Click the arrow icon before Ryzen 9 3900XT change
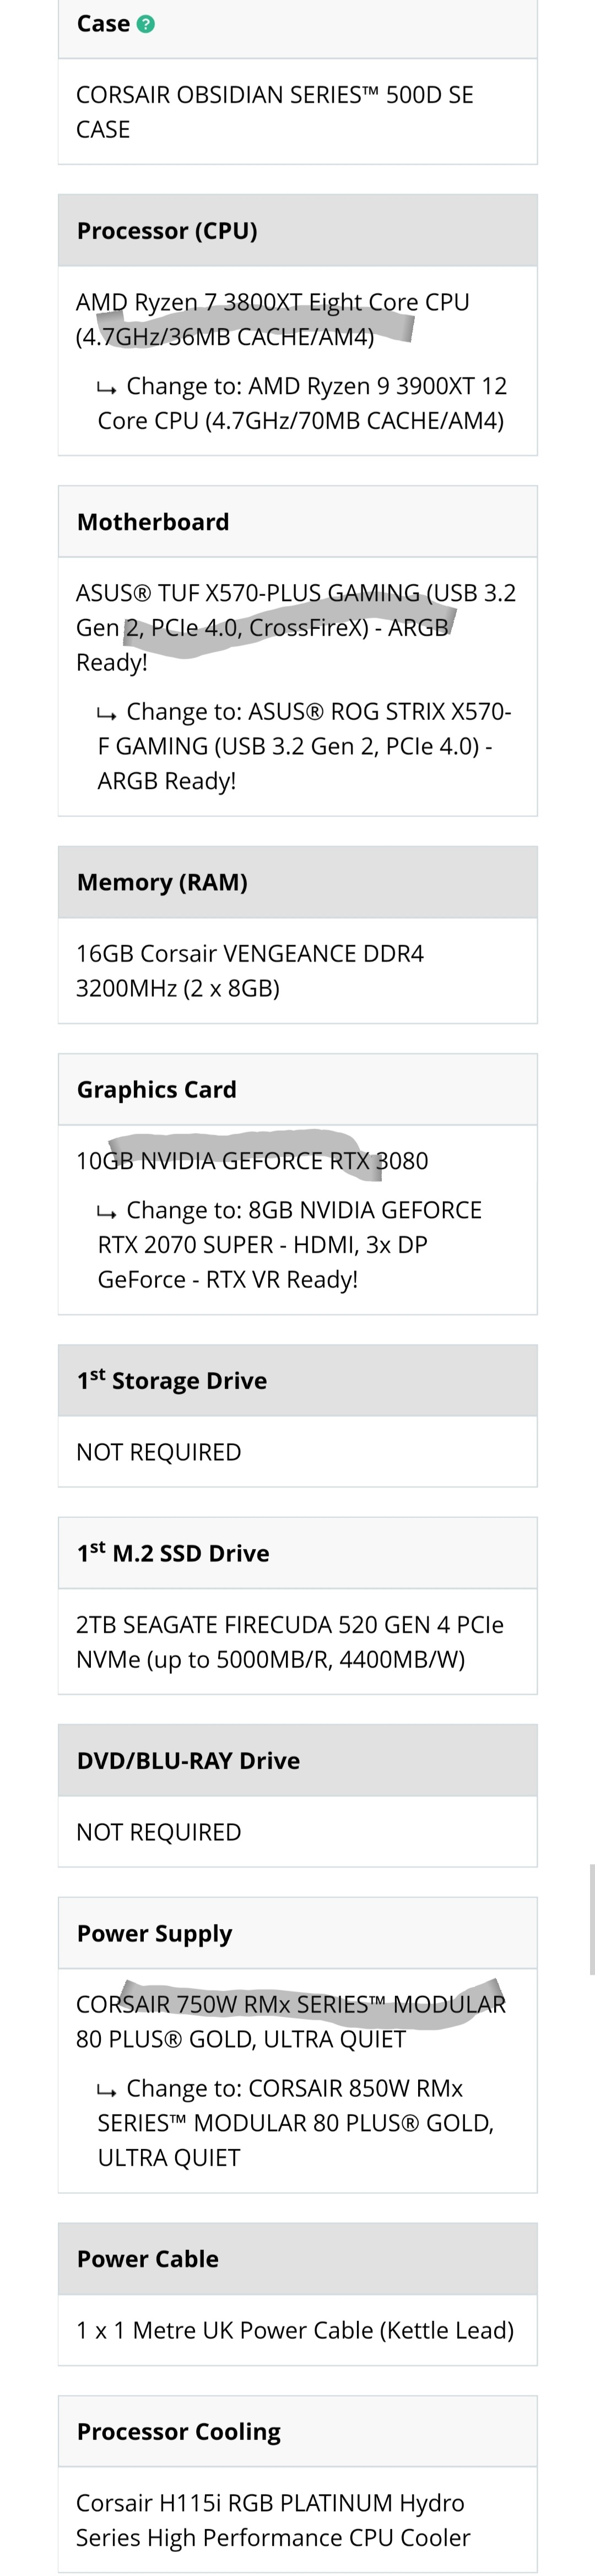 click(x=107, y=387)
